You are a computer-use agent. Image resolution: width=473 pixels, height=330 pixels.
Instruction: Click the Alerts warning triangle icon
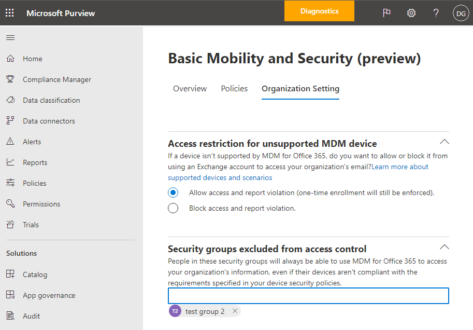10,142
